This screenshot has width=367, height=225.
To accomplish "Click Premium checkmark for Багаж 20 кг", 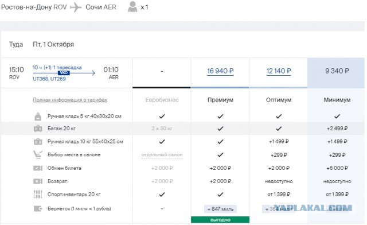I will click(220, 129).
